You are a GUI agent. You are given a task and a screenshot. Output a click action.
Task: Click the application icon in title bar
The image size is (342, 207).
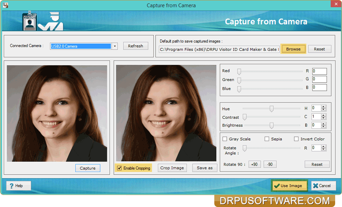[5, 5]
